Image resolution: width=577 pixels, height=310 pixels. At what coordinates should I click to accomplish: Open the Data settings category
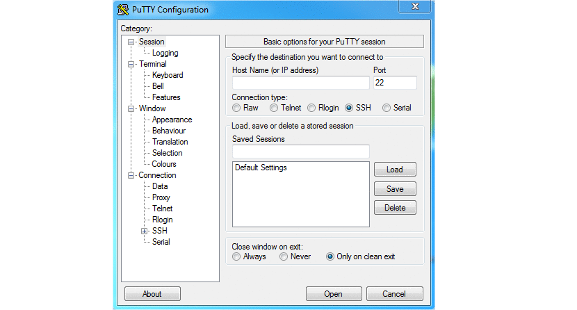(x=160, y=186)
